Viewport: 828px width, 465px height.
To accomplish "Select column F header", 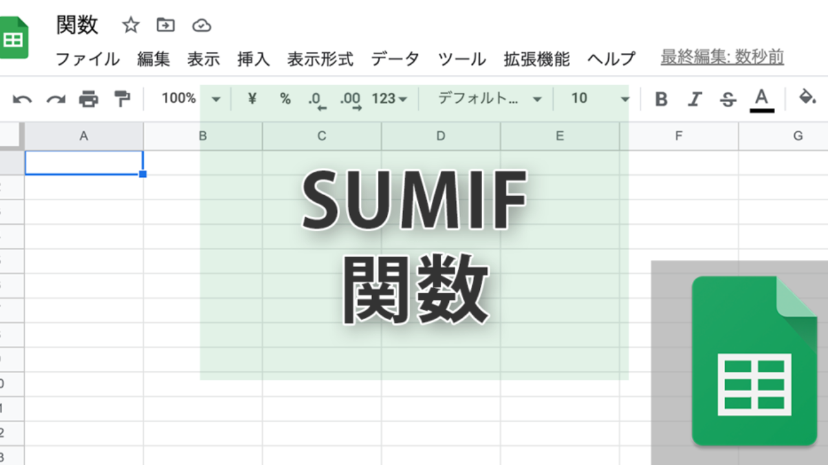I will point(679,136).
